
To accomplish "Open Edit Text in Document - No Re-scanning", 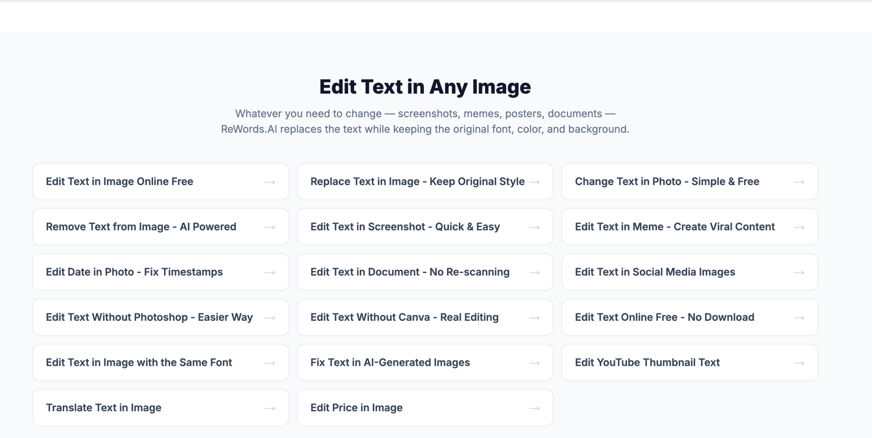I will (425, 272).
